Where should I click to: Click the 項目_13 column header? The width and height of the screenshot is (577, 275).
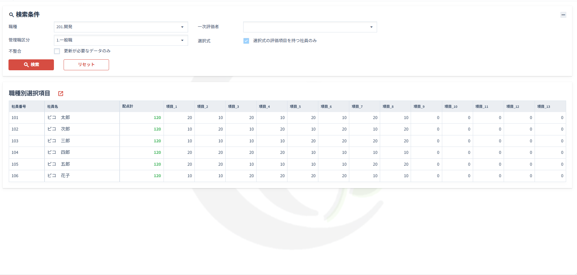[543, 107]
